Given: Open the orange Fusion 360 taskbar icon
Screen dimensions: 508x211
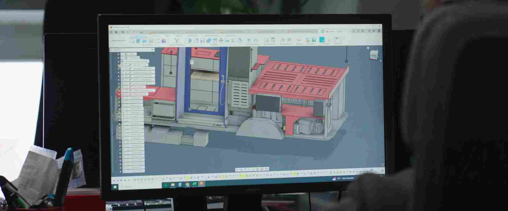Looking at the screenshot, I should (x=201, y=184).
